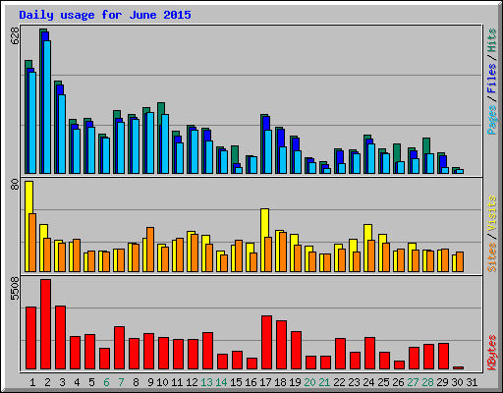Click day 1 on the x-axis
Image resolution: width=503 pixels, height=393 pixels.
coord(32,382)
